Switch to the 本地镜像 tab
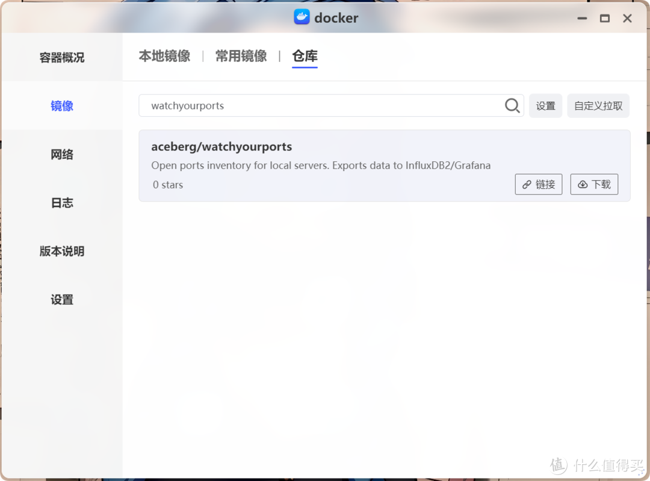 164,55
